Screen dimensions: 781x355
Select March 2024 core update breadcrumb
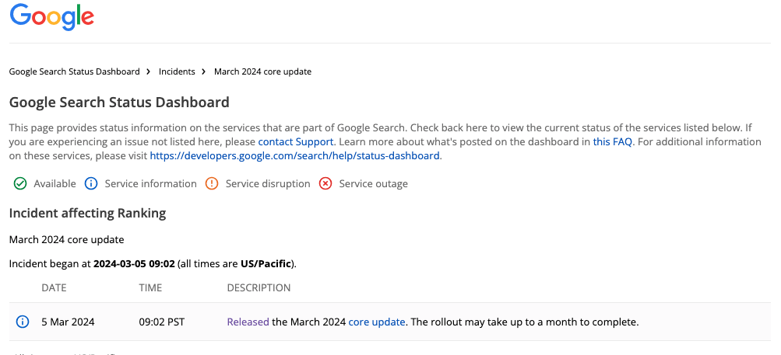click(262, 71)
